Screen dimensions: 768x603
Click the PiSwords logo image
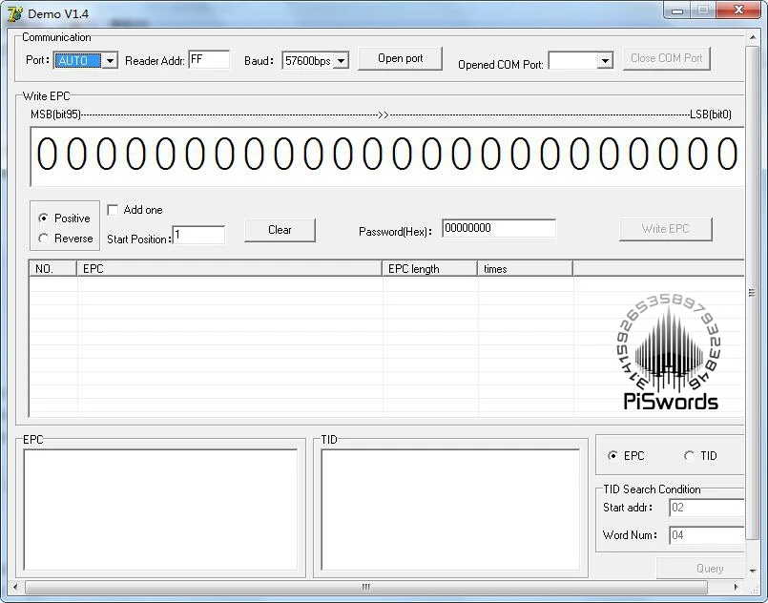[670, 352]
